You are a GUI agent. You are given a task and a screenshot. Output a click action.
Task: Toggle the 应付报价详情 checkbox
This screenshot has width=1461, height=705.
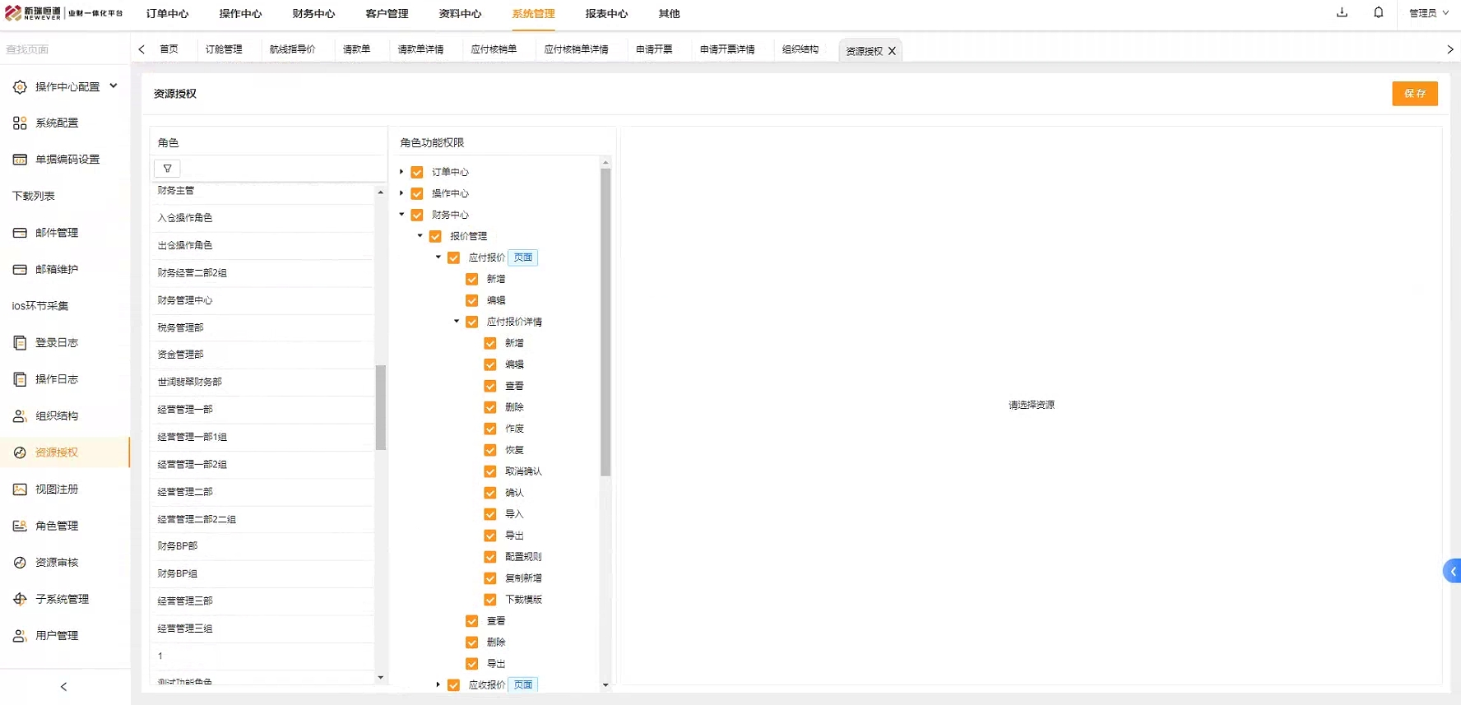(x=472, y=322)
